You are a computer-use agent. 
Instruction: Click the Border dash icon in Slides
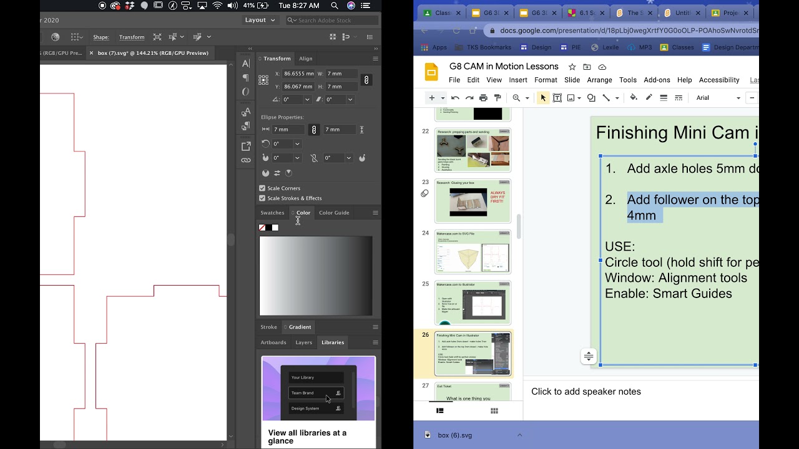click(679, 98)
